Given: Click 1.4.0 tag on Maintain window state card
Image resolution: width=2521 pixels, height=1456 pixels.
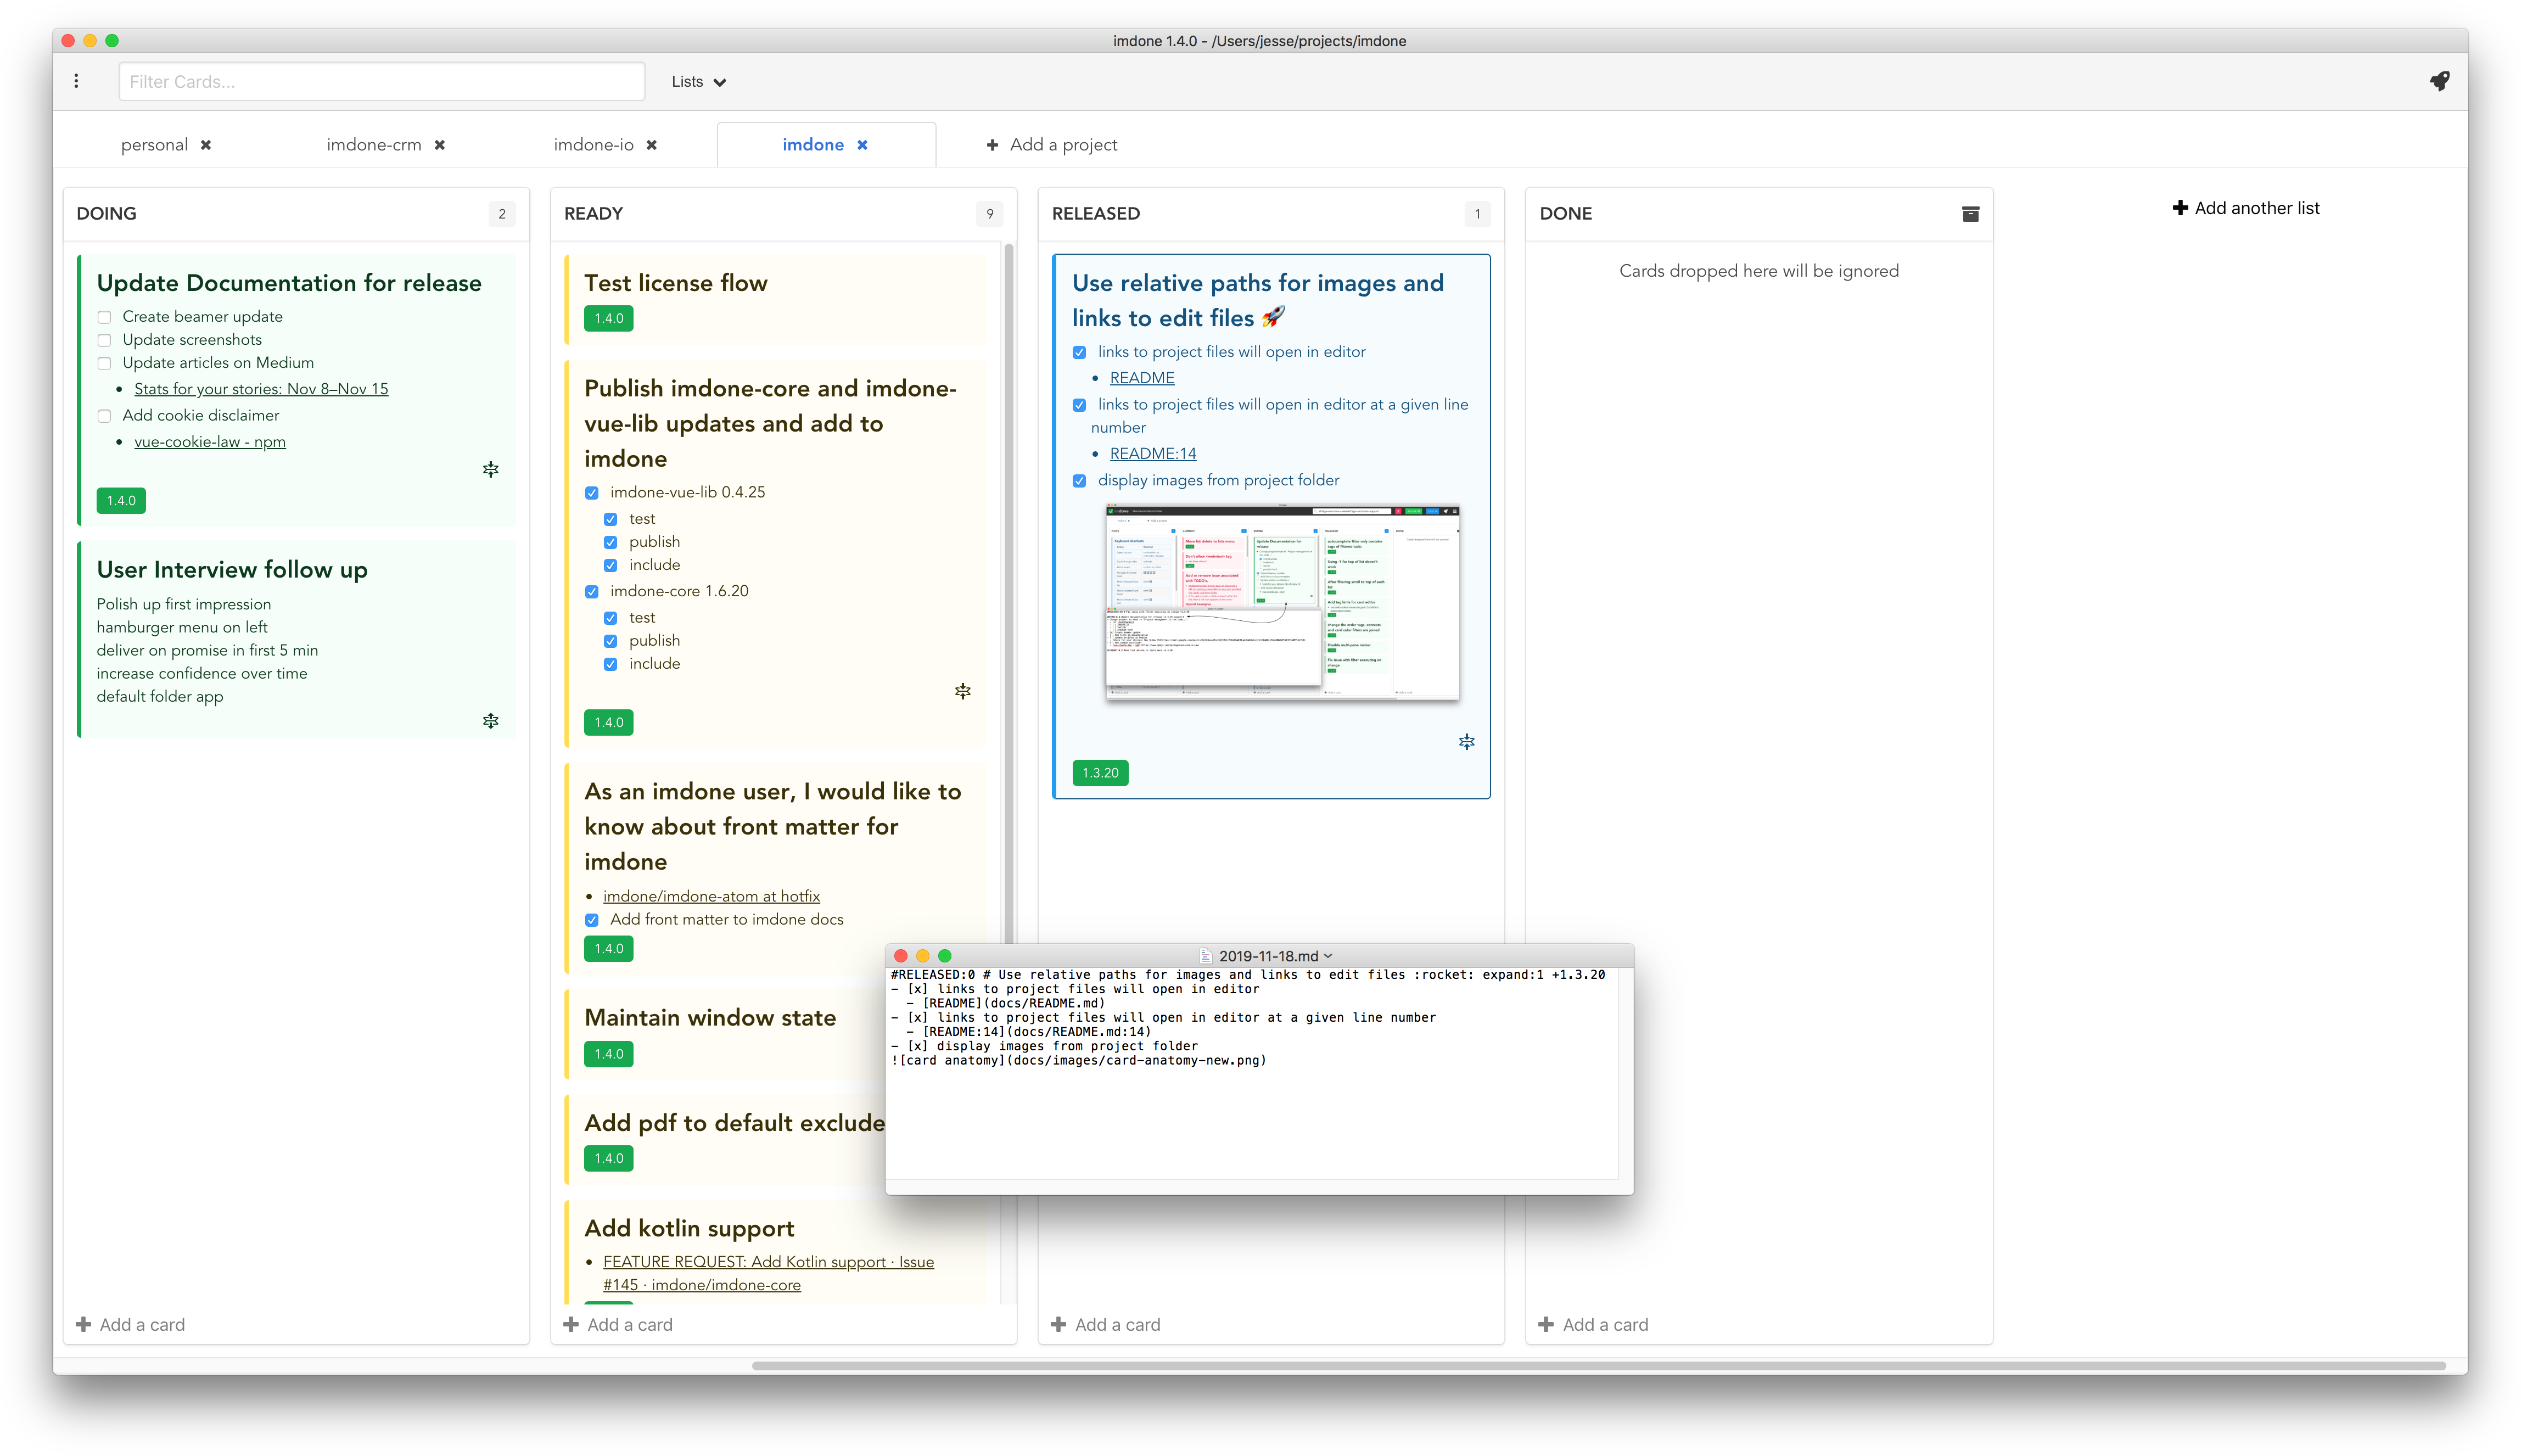Looking at the screenshot, I should pyautogui.click(x=609, y=1054).
